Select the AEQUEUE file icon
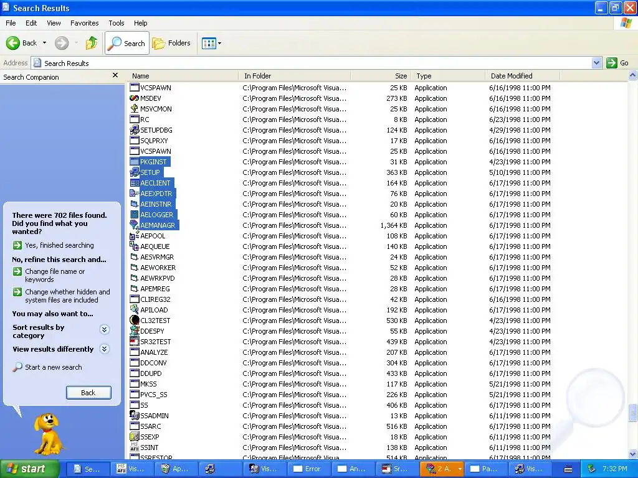 click(x=135, y=246)
